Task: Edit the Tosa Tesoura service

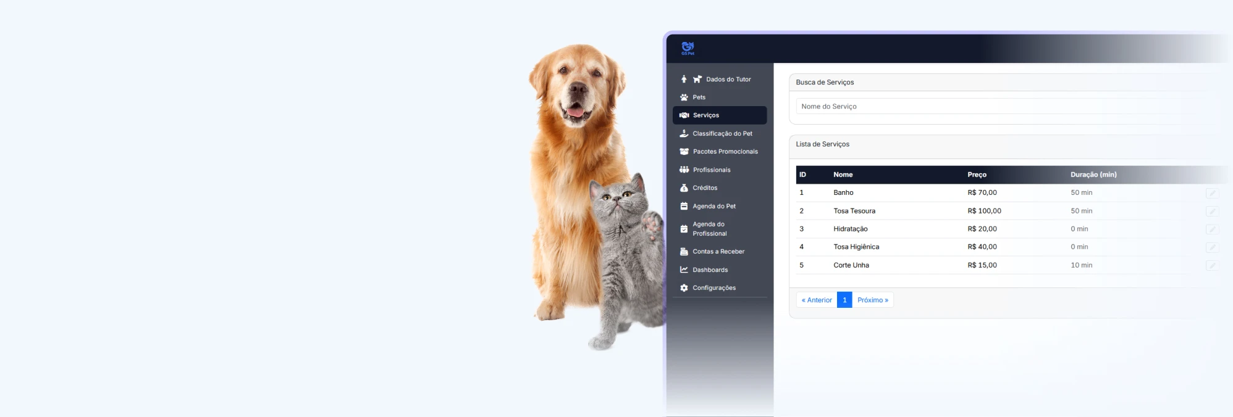Action: click(x=1212, y=211)
